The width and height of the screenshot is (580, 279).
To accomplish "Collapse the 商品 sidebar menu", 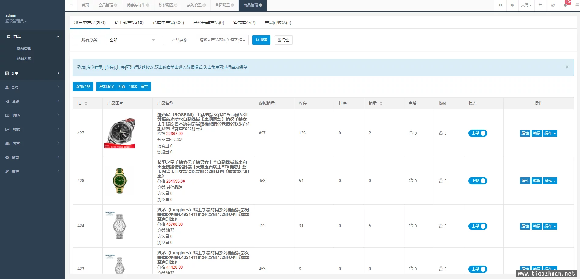I will (32, 37).
